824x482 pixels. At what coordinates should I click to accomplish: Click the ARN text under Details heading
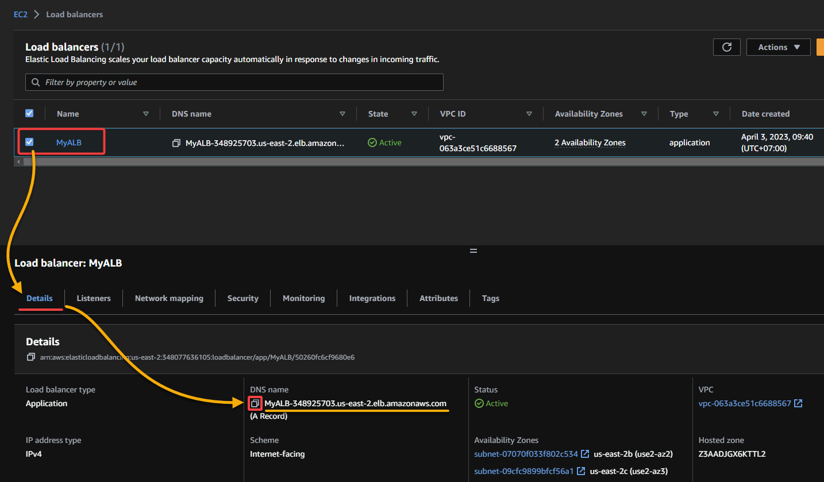[197, 357]
